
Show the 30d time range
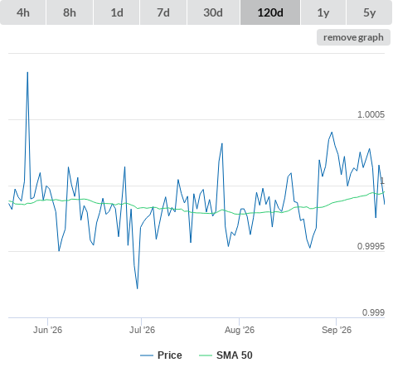click(213, 12)
